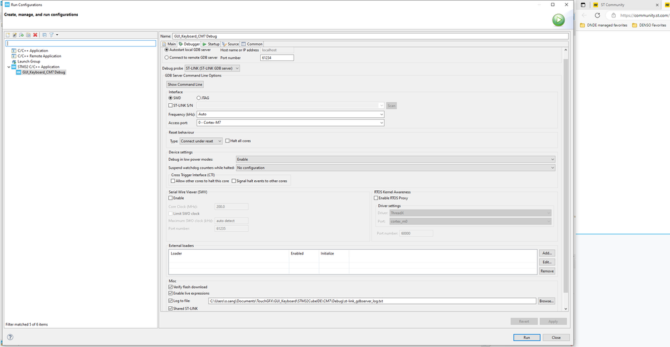Screen dimensions: 670x347
Task: Click Browse... for the log file
Action: point(546,301)
